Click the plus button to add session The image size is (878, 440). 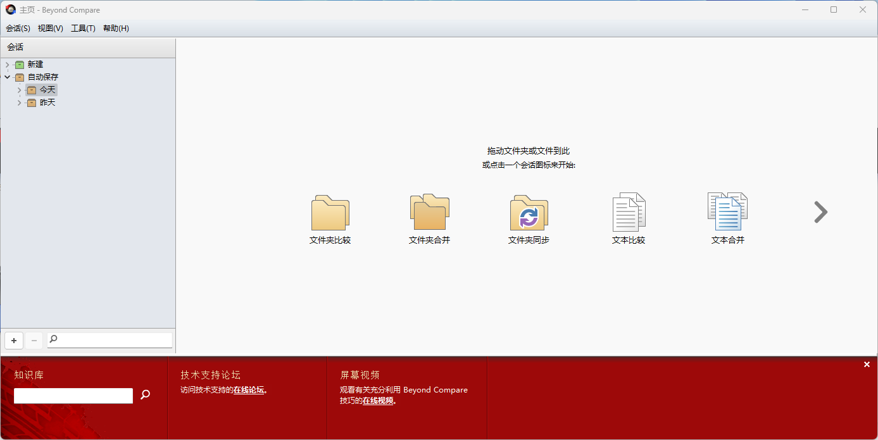click(x=14, y=341)
